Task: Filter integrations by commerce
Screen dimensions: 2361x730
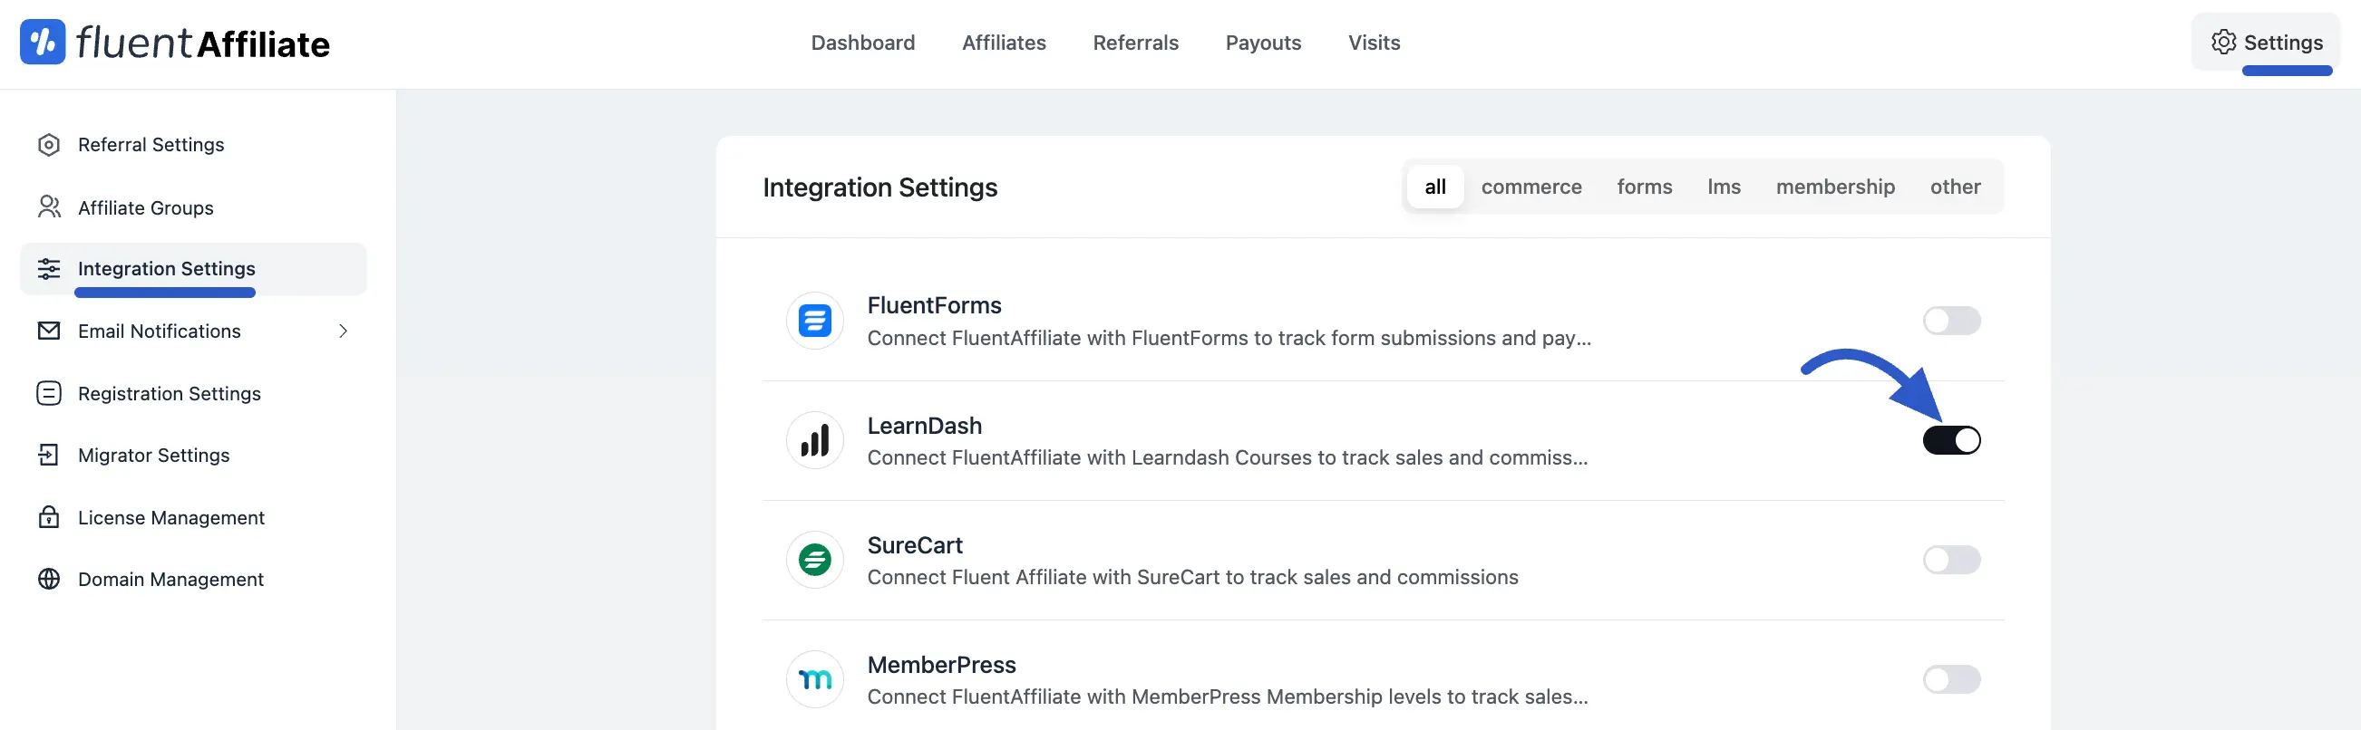Action: pos(1530,187)
